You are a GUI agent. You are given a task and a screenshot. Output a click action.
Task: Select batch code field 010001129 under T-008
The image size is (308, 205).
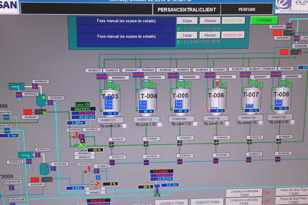point(280,117)
